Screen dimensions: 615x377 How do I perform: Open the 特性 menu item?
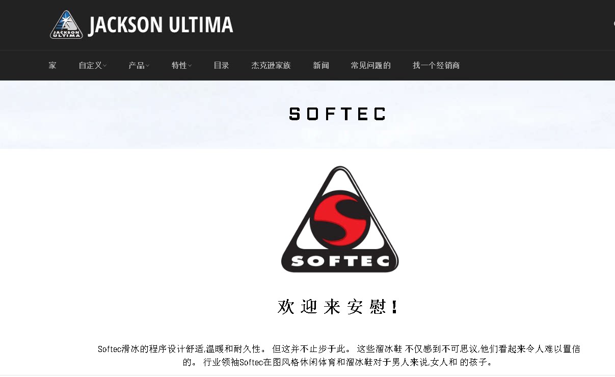[x=179, y=65]
